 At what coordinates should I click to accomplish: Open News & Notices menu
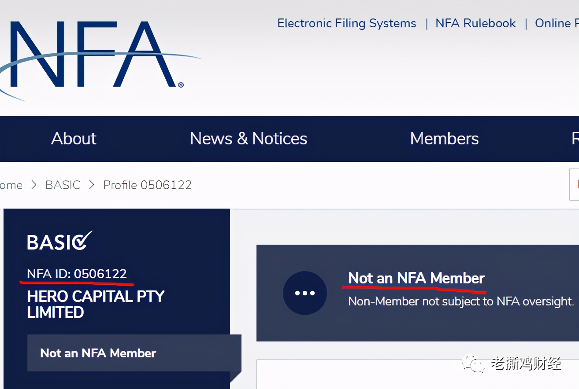click(x=249, y=139)
